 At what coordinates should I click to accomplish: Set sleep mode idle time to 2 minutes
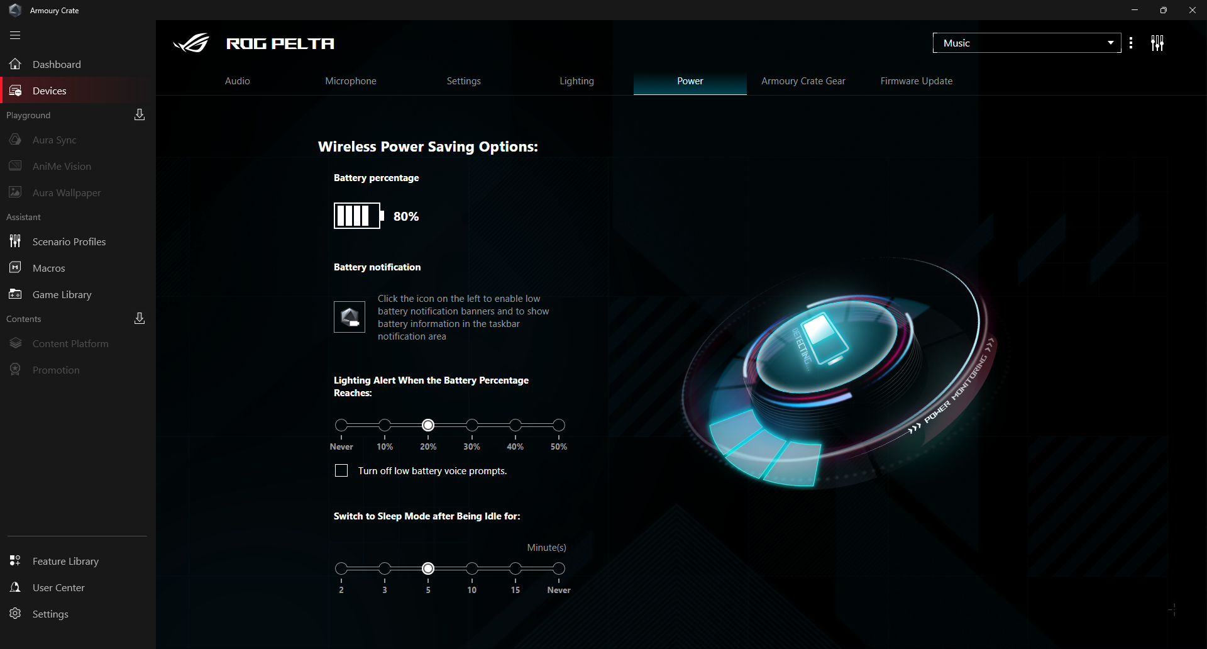tap(341, 569)
